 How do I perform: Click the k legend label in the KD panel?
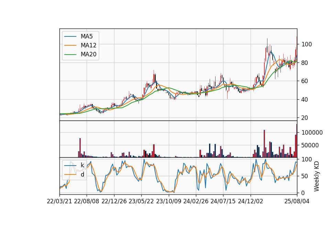(82, 165)
